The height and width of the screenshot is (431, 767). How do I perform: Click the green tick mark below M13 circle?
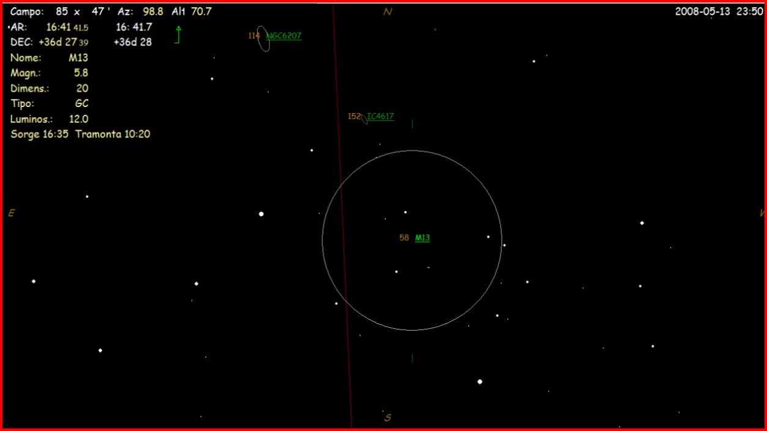[x=412, y=358]
